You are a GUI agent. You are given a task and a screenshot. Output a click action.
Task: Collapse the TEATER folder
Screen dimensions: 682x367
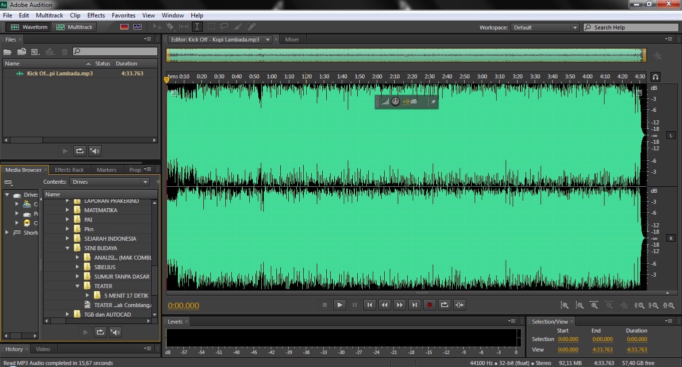77,286
